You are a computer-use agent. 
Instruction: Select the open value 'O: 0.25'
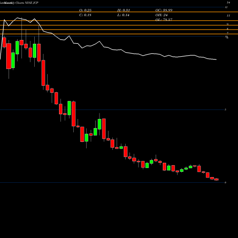85,10
